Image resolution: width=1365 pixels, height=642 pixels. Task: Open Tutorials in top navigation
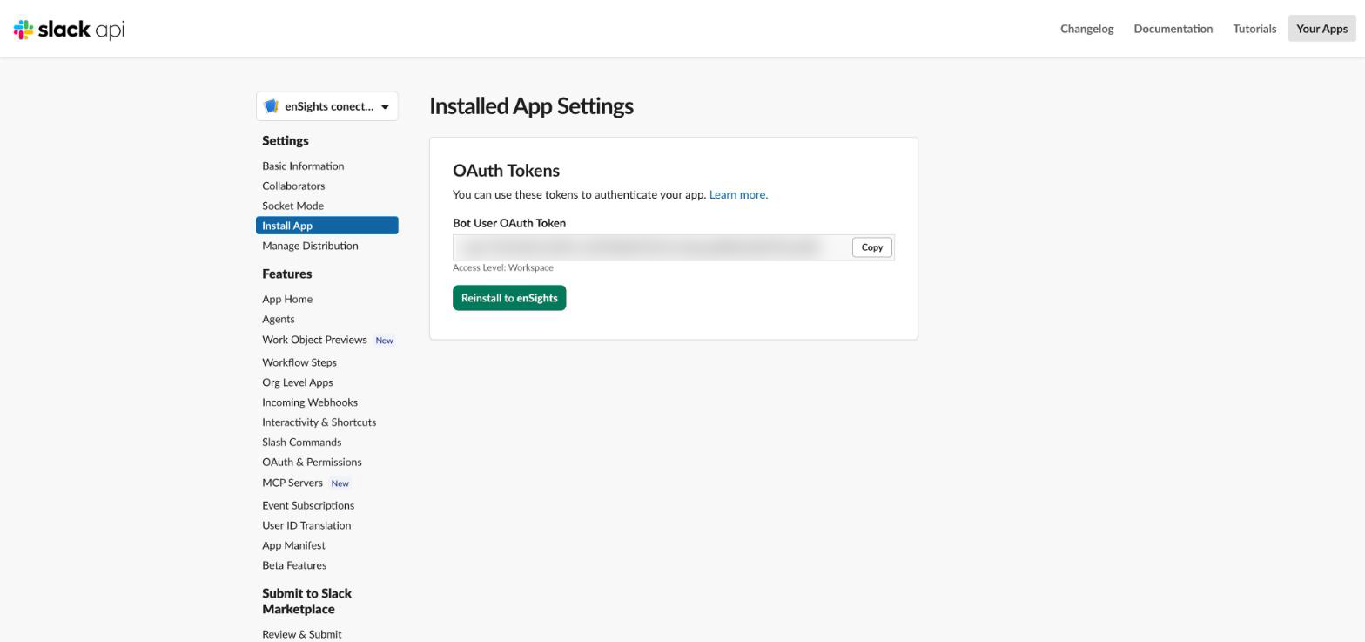pos(1254,29)
